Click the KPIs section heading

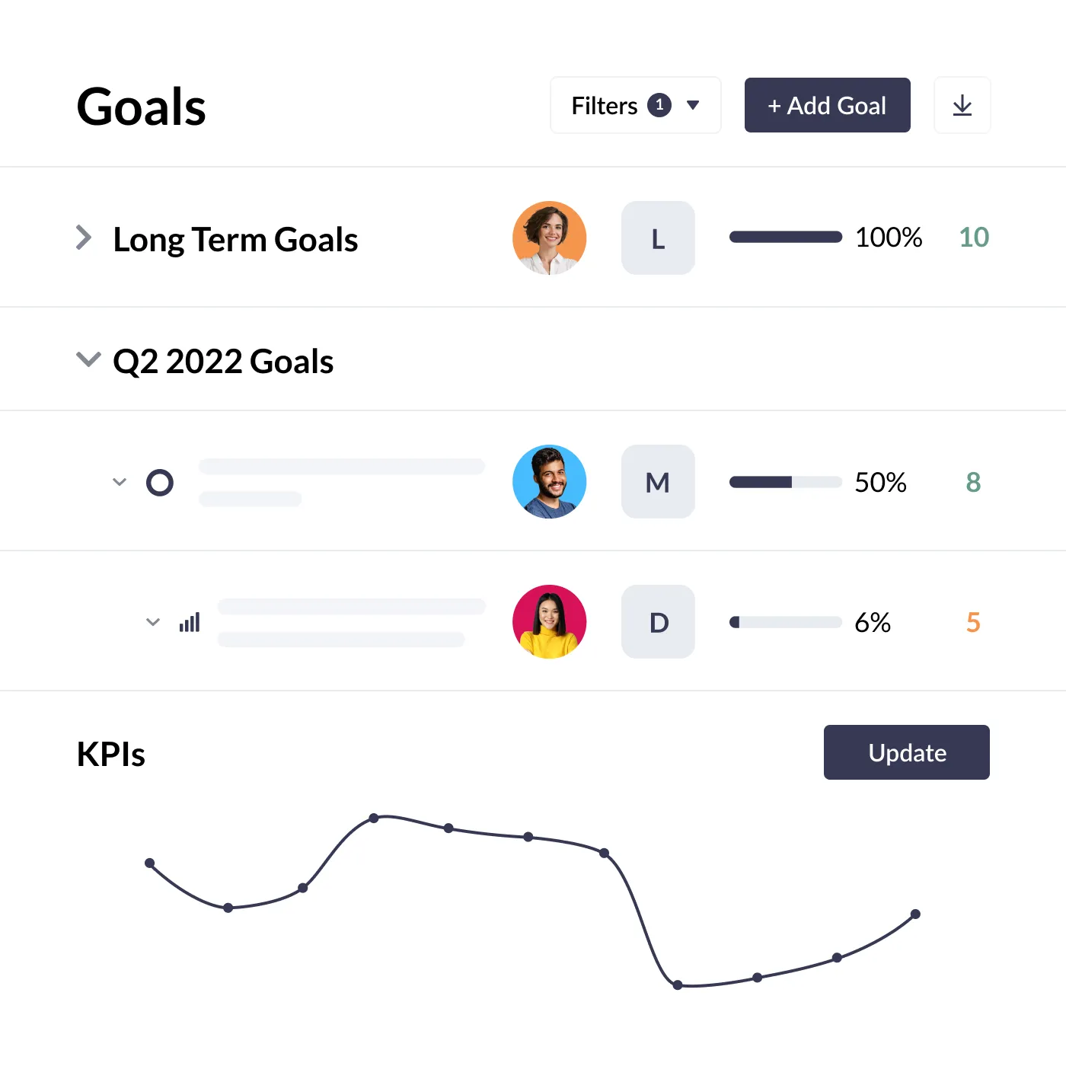click(x=111, y=754)
